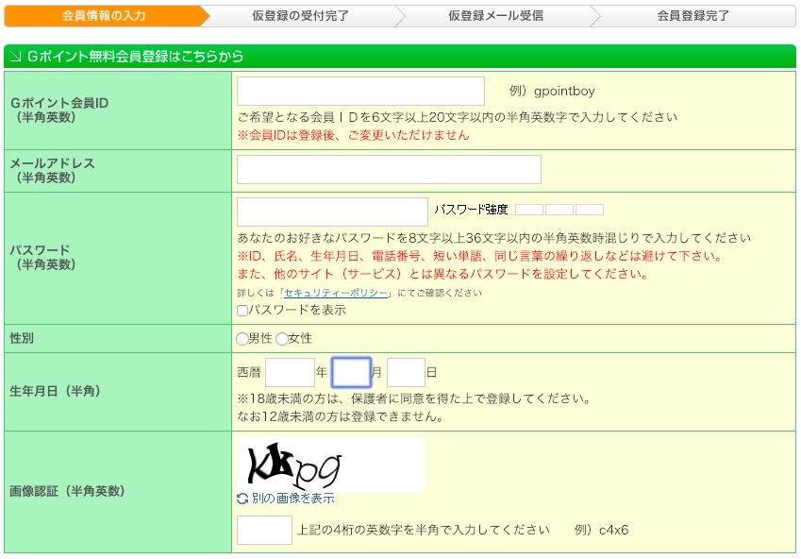
Task: Click the 仮登録の受付完了 step
Action: (300, 16)
